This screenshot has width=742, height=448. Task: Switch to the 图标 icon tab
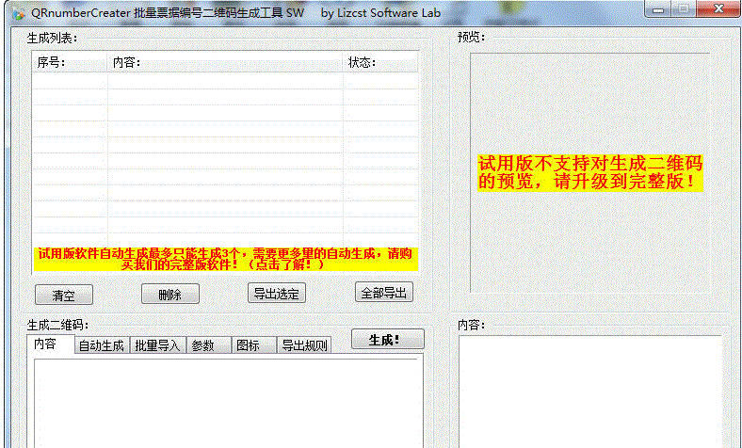[x=253, y=345]
